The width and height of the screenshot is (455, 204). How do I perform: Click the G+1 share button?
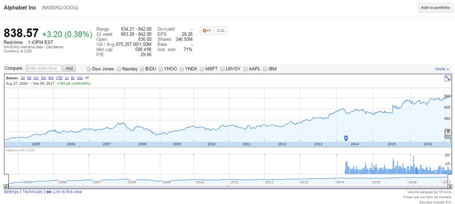click(207, 31)
